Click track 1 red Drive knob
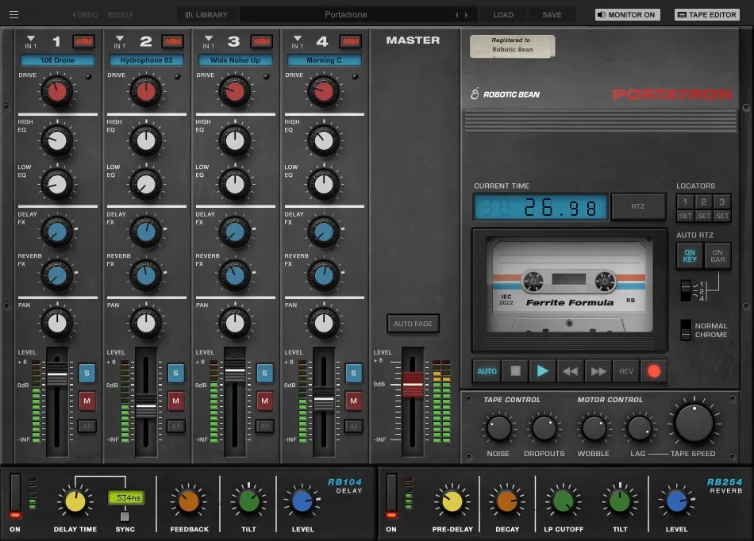 56,91
